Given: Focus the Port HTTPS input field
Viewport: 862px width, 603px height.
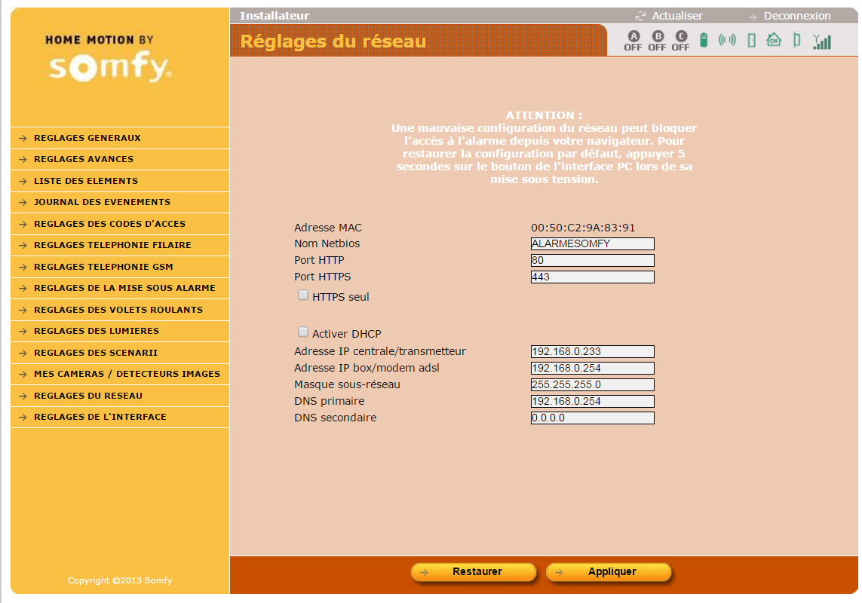Looking at the screenshot, I should coord(592,277).
